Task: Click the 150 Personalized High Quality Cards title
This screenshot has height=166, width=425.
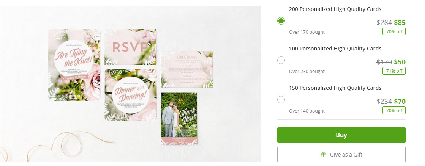Action: [x=335, y=88]
